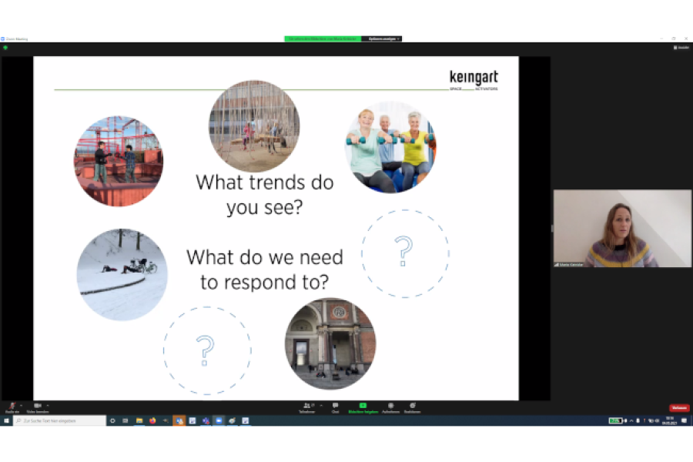Switch view with Ansicht button
Image resolution: width=693 pixels, height=462 pixels.
pyautogui.click(x=681, y=47)
